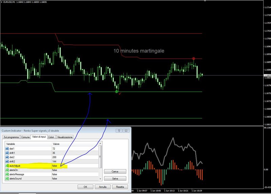The image size is (271, 194).
Task: Click the shift1 value 36
Action: click(54, 153)
